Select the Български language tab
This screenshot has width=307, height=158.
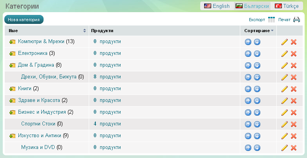[252, 6]
